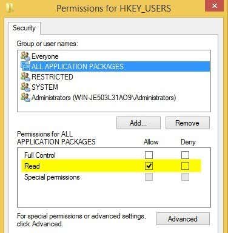Click the Administrators group icon
Viewport: 228px width, 233px height.
(x=25, y=97)
